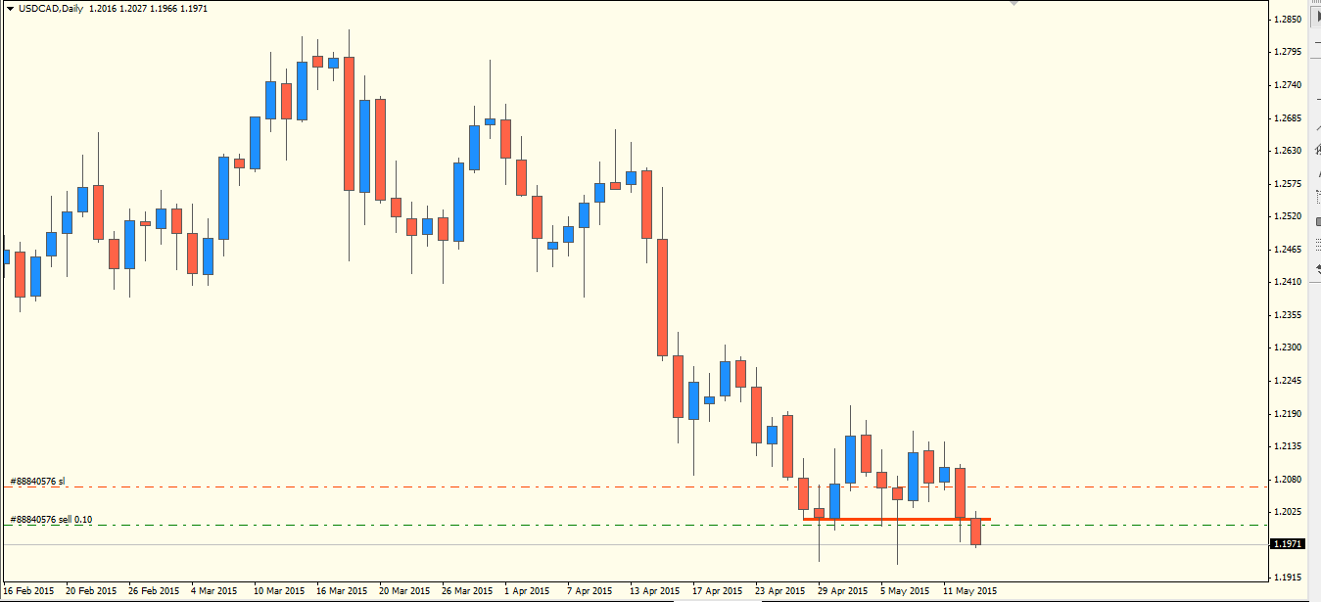Image resolution: width=1321 pixels, height=602 pixels.
Task: Click the 1 Apr 2015 date label
Action: pos(526,591)
